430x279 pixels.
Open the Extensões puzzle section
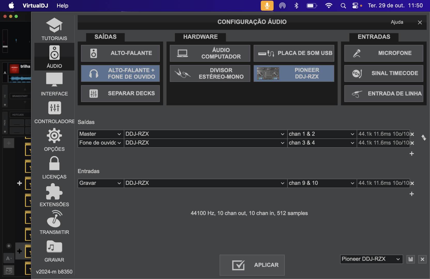tap(54, 195)
